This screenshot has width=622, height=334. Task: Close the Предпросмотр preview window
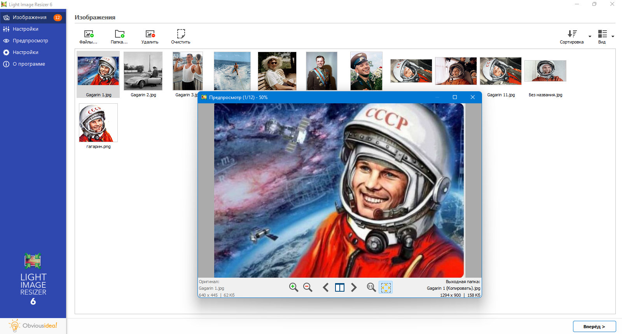pos(473,97)
